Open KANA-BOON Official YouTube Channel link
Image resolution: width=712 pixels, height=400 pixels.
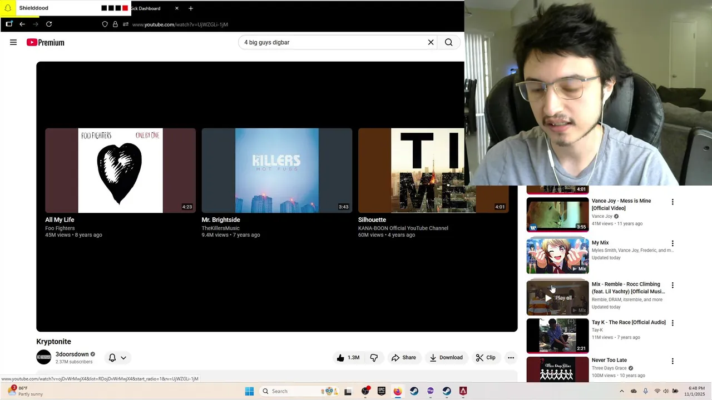click(403, 228)
